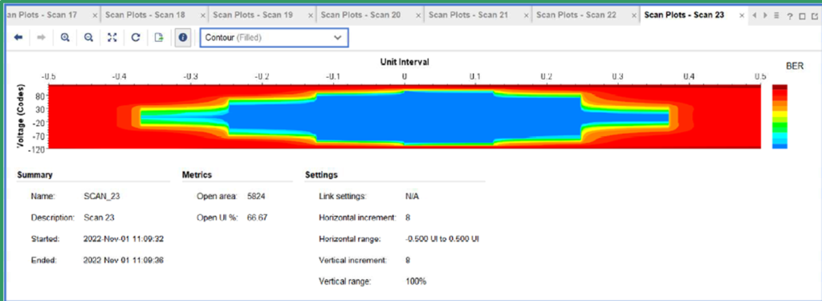The height and width of the screenshot is (301, 822).
Task: Click the blue open eye center region
Action: (x=404, y=116)
